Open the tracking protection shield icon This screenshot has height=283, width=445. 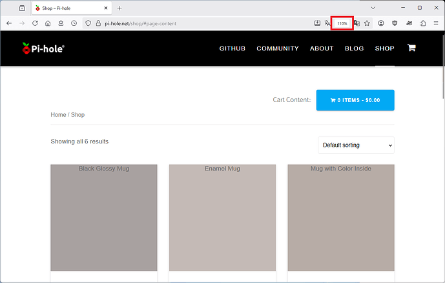tap(88, 23)
